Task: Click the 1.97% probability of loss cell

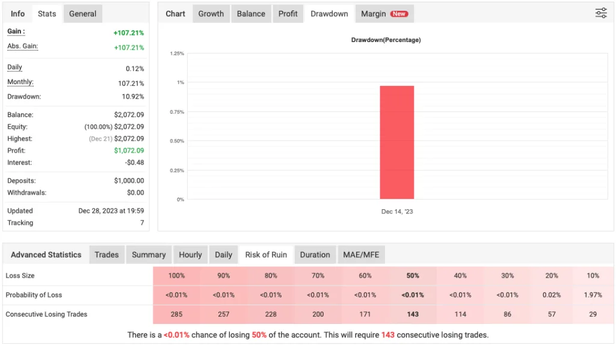Action: (x=593, y=295)
